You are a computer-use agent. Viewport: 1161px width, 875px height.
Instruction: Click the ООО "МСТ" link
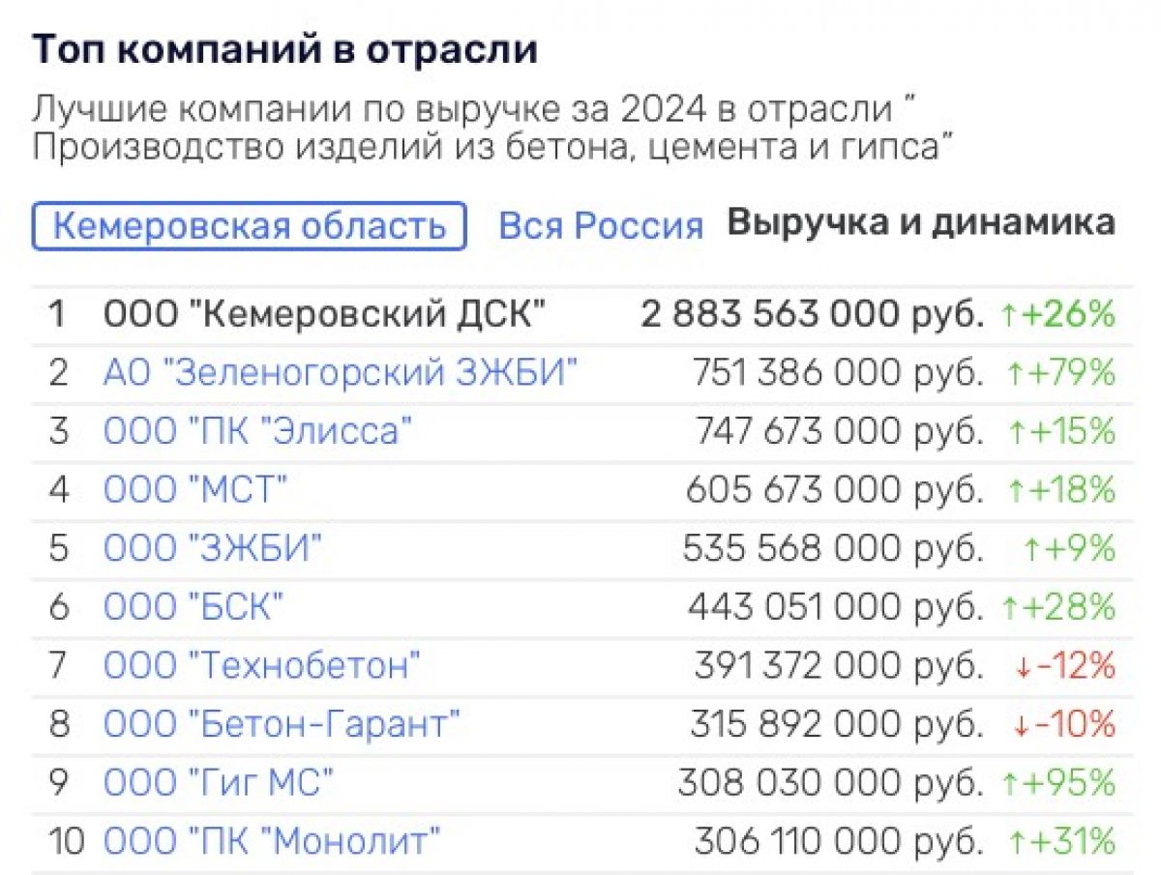pos(195,490)
